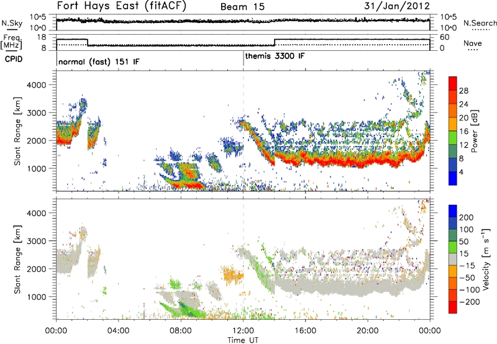The image size is (497, 344).
Task: Click the "16:00" time tick label
Action: (x=305, y=331)
